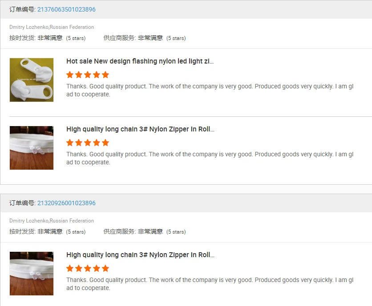The height and width of the screenshot is (306, 372).
Task: Open order number 21376063501023896
Action: point(66,9)
